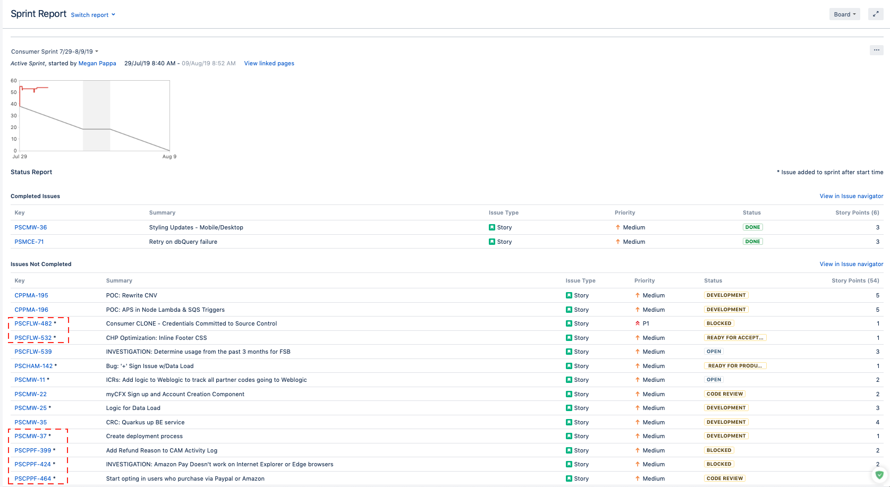The height and width of the screenshot is (487, 890).
Task: Click Story icon in PSMCE-71 row
Action: tap(492, 242)
